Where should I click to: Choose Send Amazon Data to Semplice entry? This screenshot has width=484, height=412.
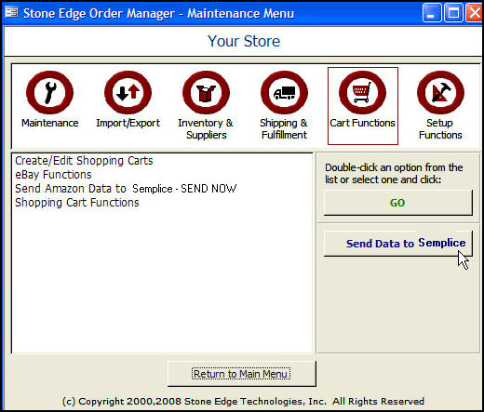click(x=126, y=189)
